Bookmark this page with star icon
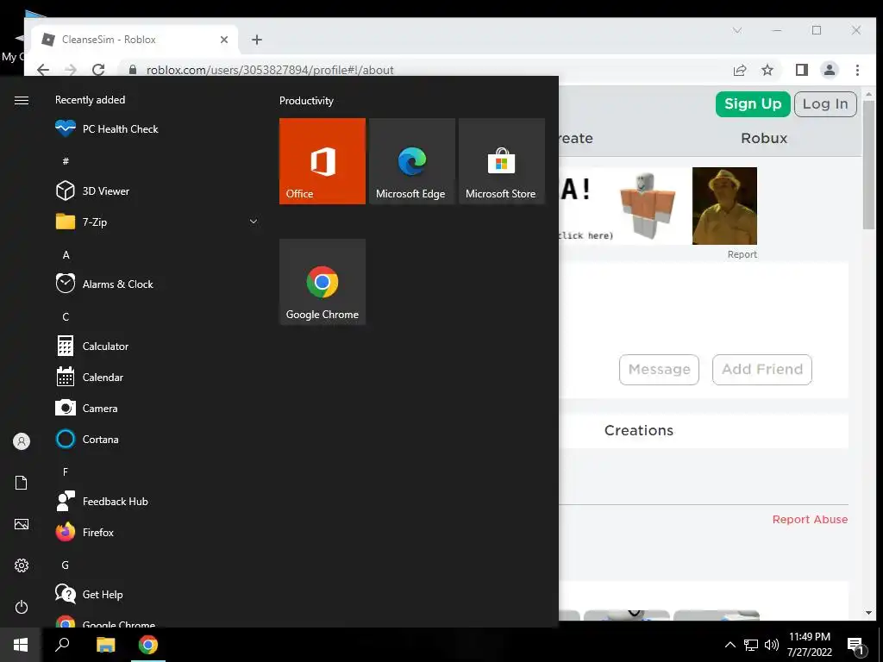 point(767,70)
